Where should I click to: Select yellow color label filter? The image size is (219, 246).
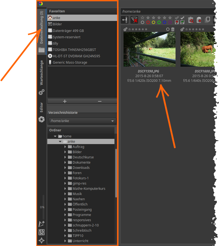click(154, 22)
